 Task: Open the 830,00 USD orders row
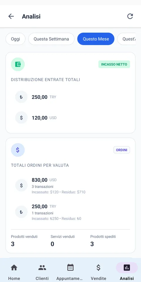[70, 186]
